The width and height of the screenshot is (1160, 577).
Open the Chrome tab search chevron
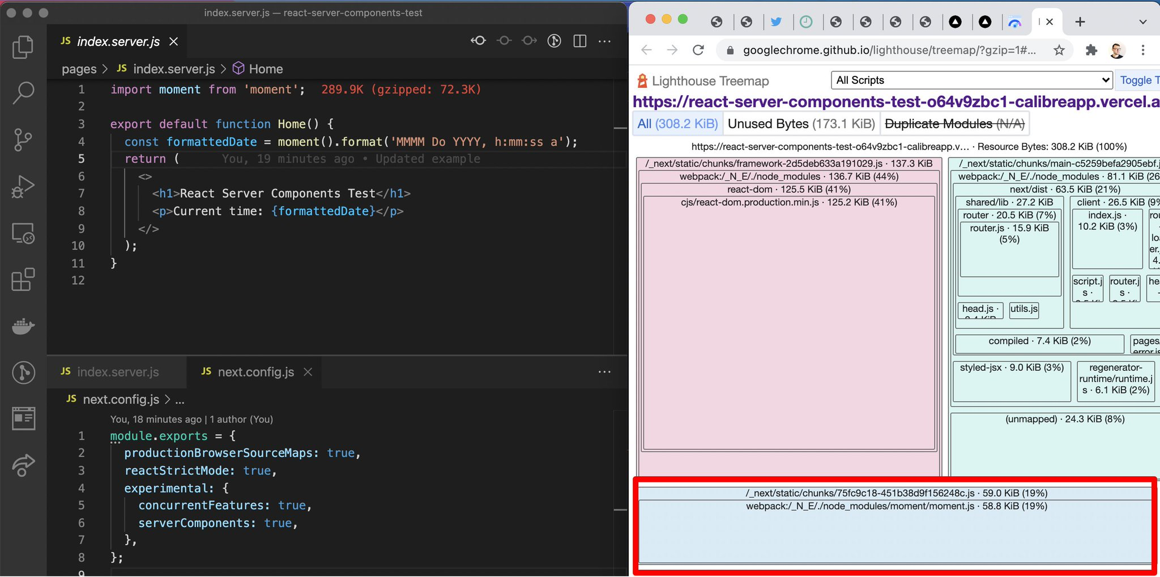click(x=1143, y=22)
